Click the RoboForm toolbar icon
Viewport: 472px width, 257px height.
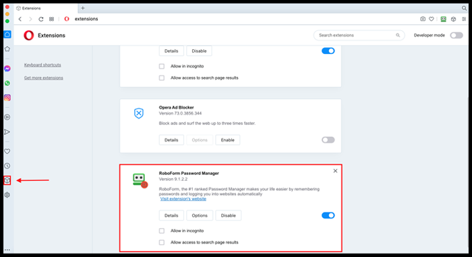coord(443,19)
